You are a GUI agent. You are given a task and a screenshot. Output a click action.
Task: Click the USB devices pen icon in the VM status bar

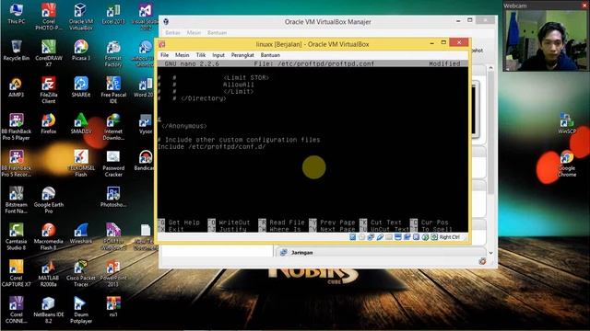click(380, 237)
